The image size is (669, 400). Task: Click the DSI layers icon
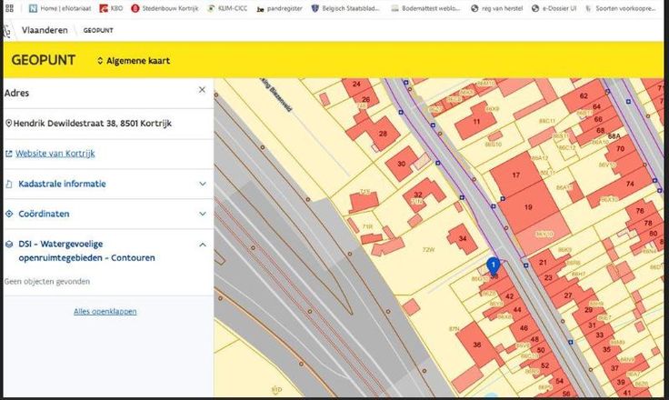(9, 245)
